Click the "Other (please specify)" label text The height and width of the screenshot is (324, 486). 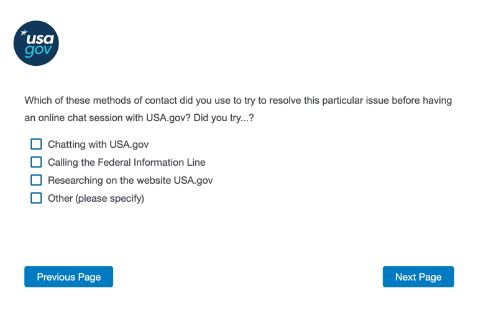coord(96,199)
